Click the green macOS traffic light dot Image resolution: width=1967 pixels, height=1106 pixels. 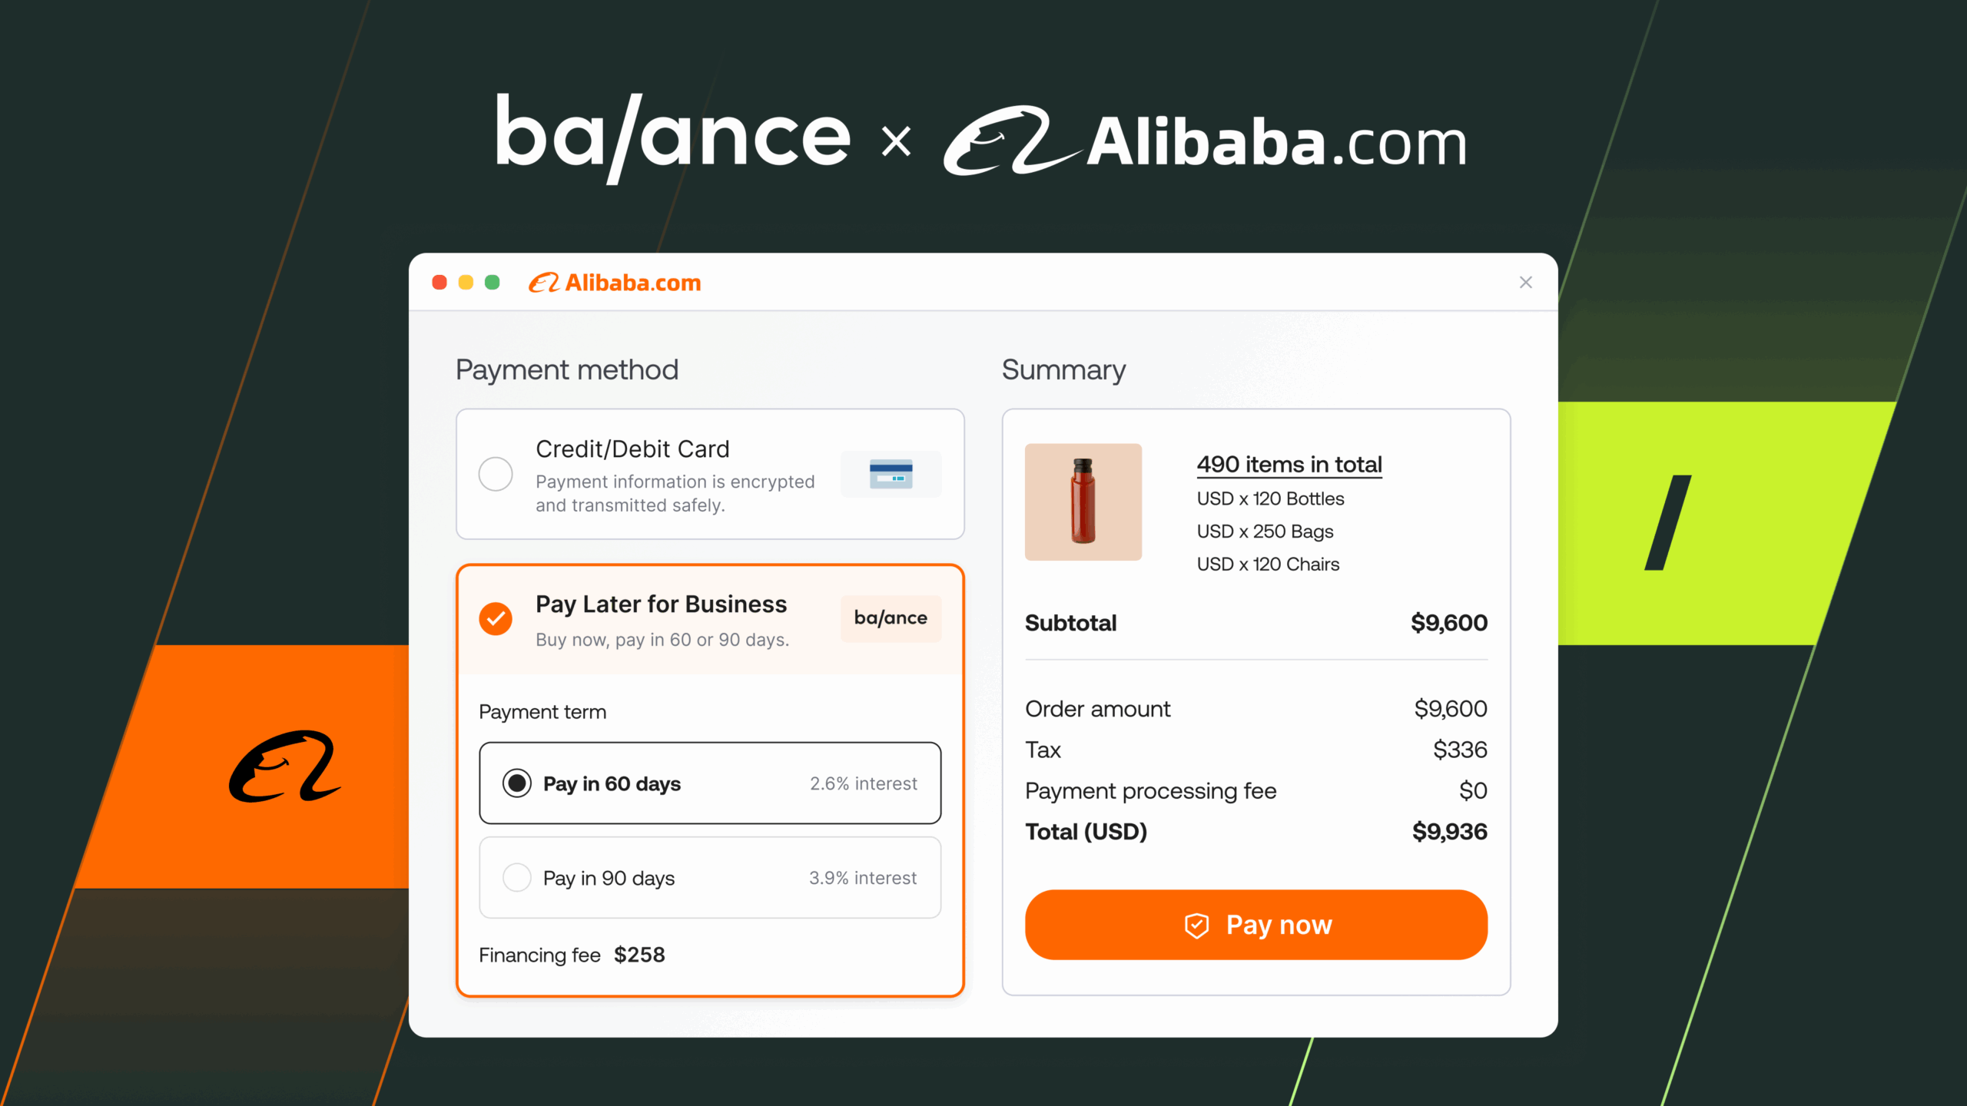point(491,282)
